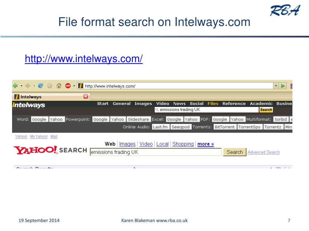Click the Adblock Plus ABP icon
Image resolution: width=309 pixels, height=231 pixels.
[68, 86]
